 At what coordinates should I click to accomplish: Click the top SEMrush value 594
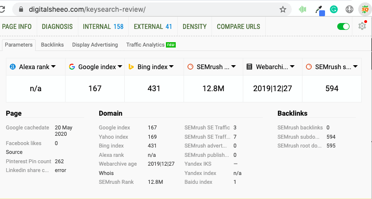(x=332, y=89)
